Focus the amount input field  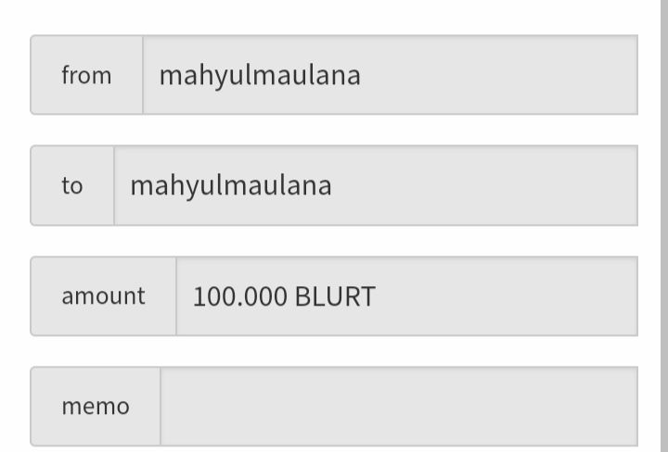click(406, 296)
